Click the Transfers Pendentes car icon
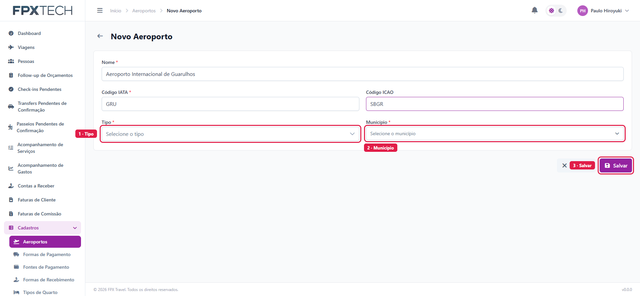 pos(11,107)
